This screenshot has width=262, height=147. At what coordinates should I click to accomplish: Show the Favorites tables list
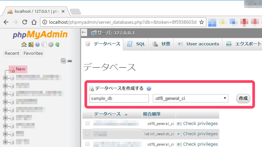33,53
